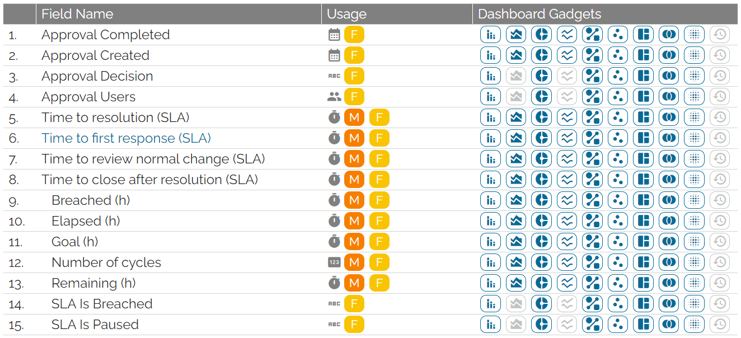Click pie chart gadget for Approval Decision

pos(541,76)
